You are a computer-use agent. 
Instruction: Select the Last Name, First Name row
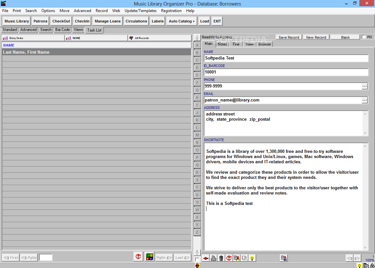[x=97, y=52]
